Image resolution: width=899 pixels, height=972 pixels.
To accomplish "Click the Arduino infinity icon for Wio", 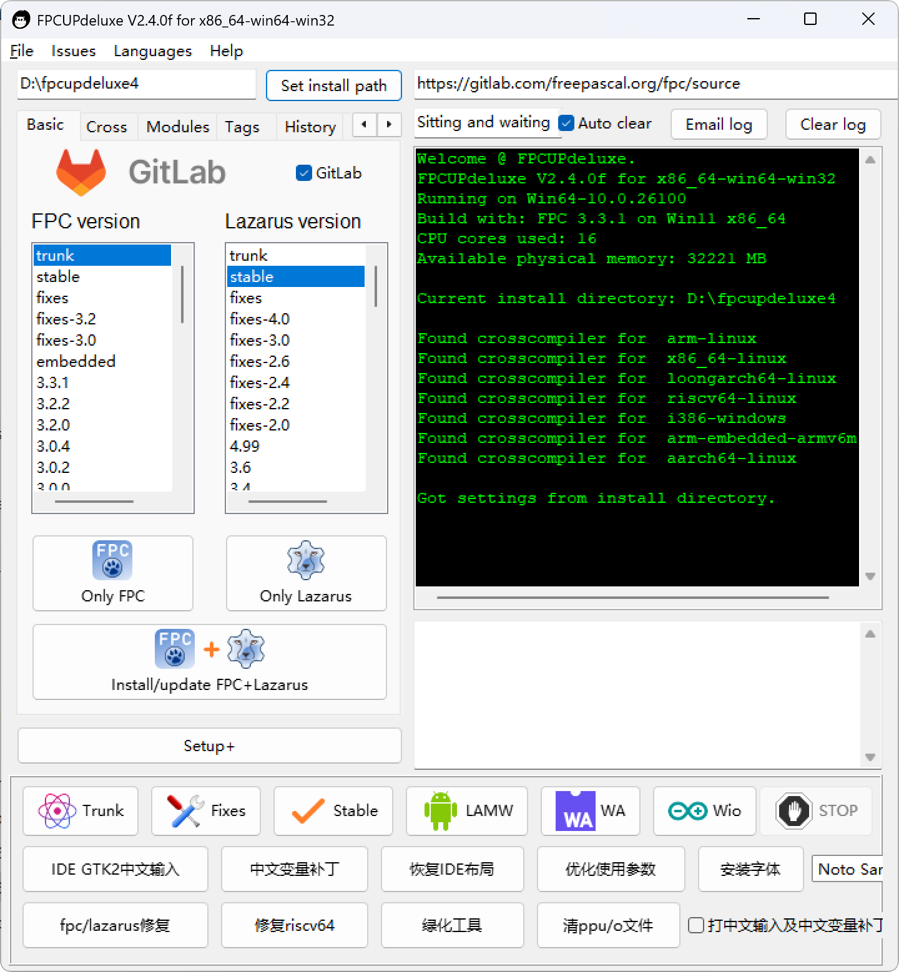I will click(x=687, y=810).
